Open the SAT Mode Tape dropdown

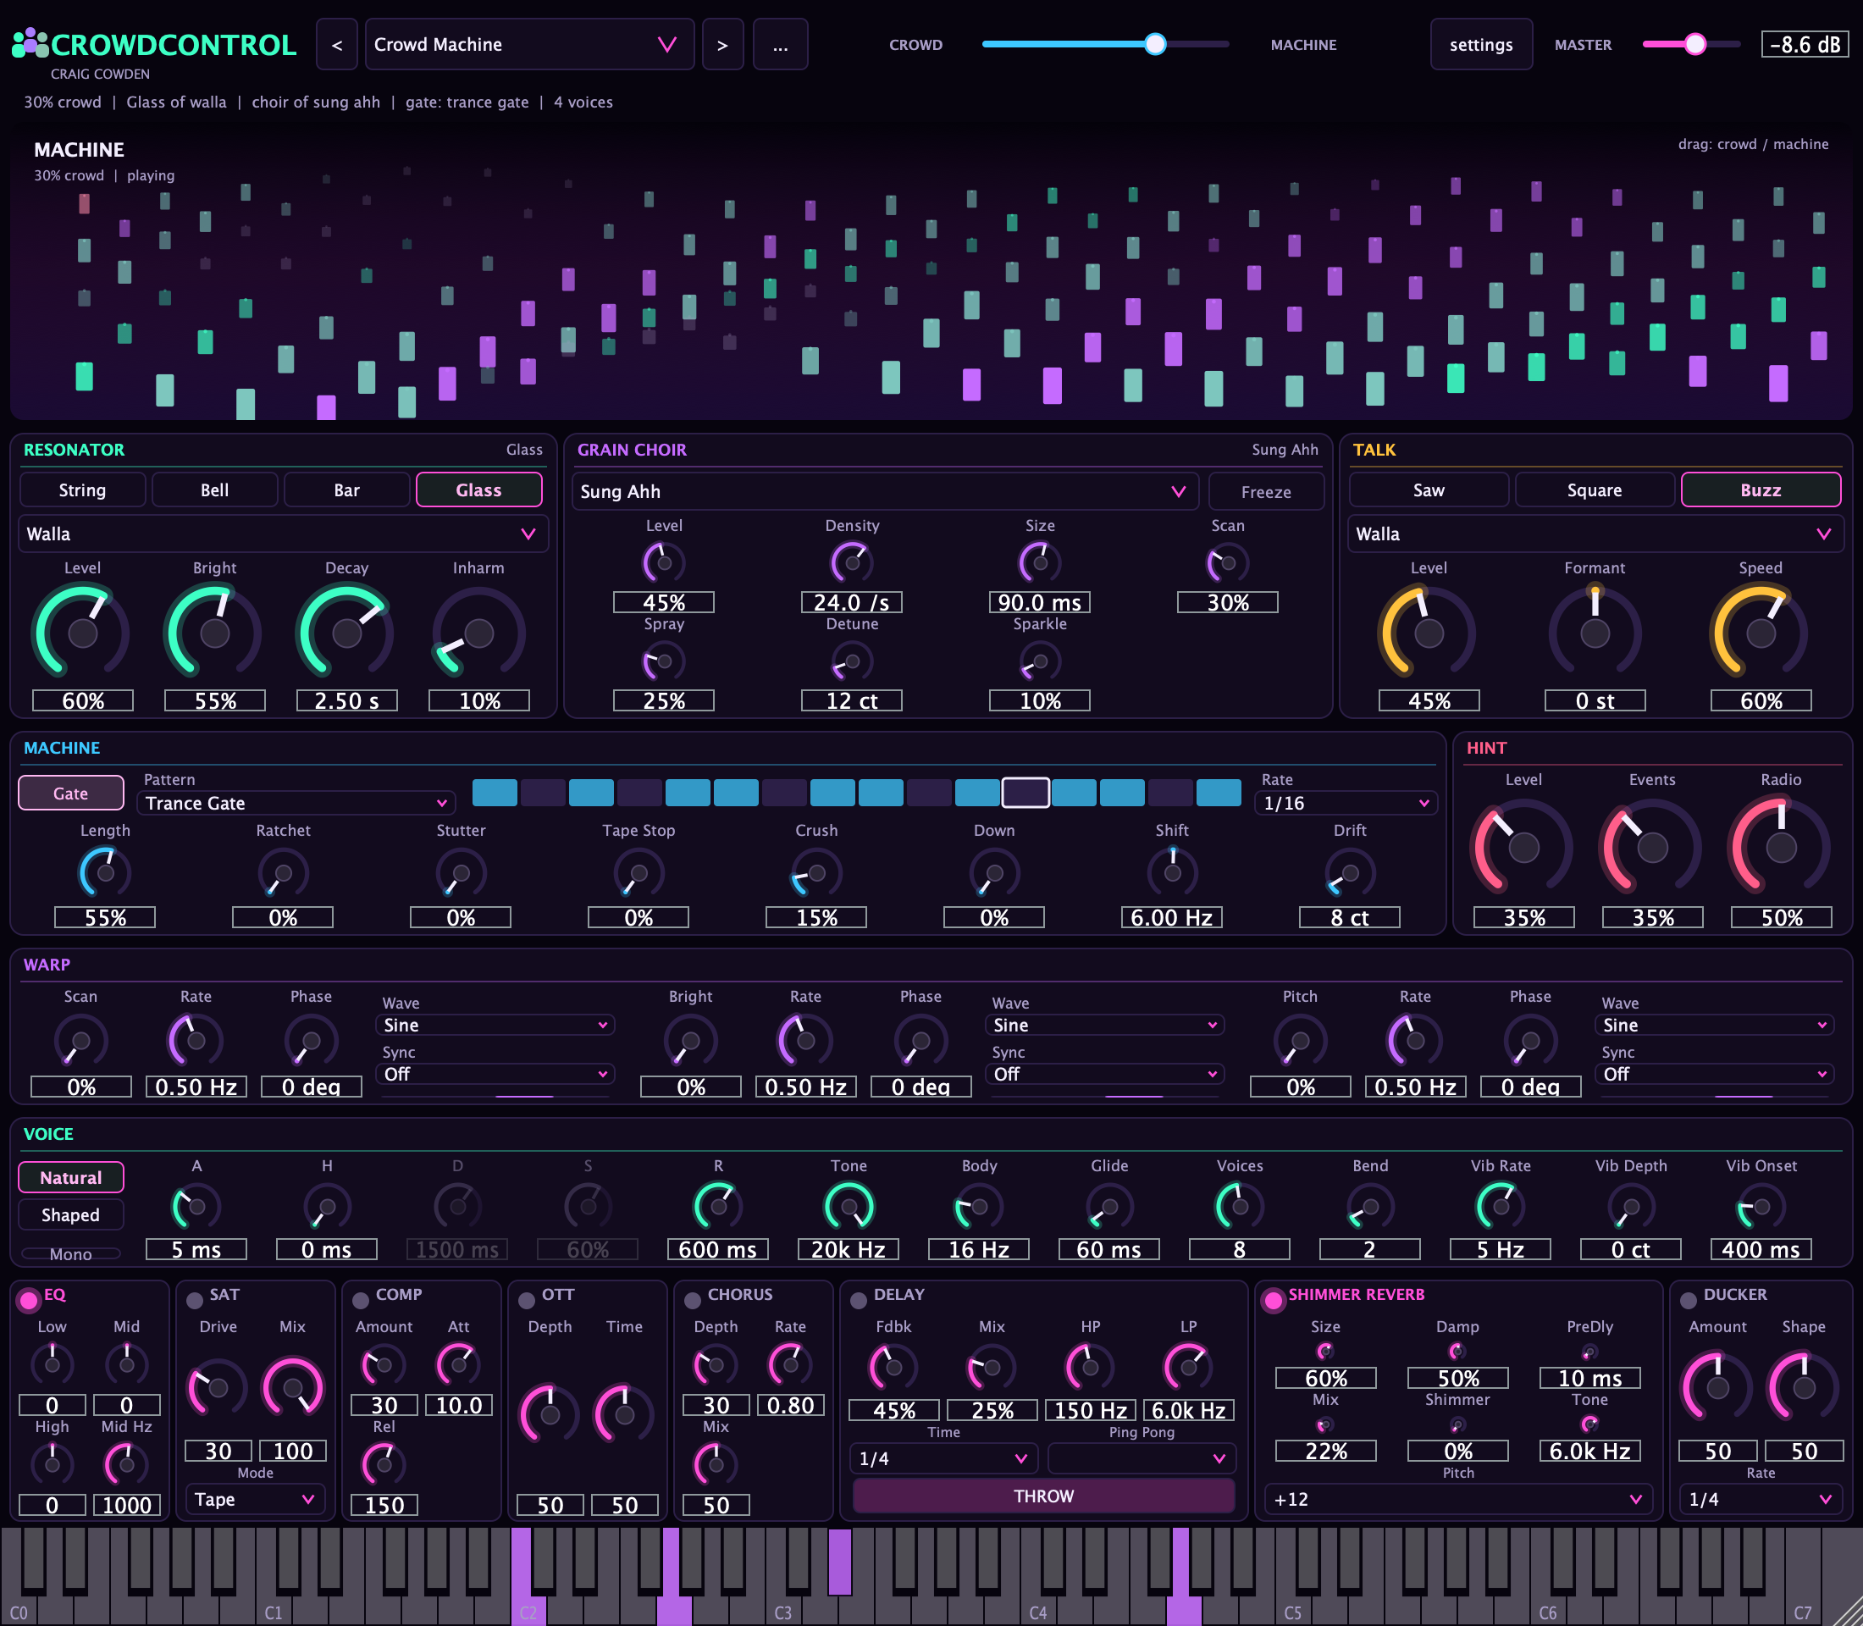click(254, 1499)
